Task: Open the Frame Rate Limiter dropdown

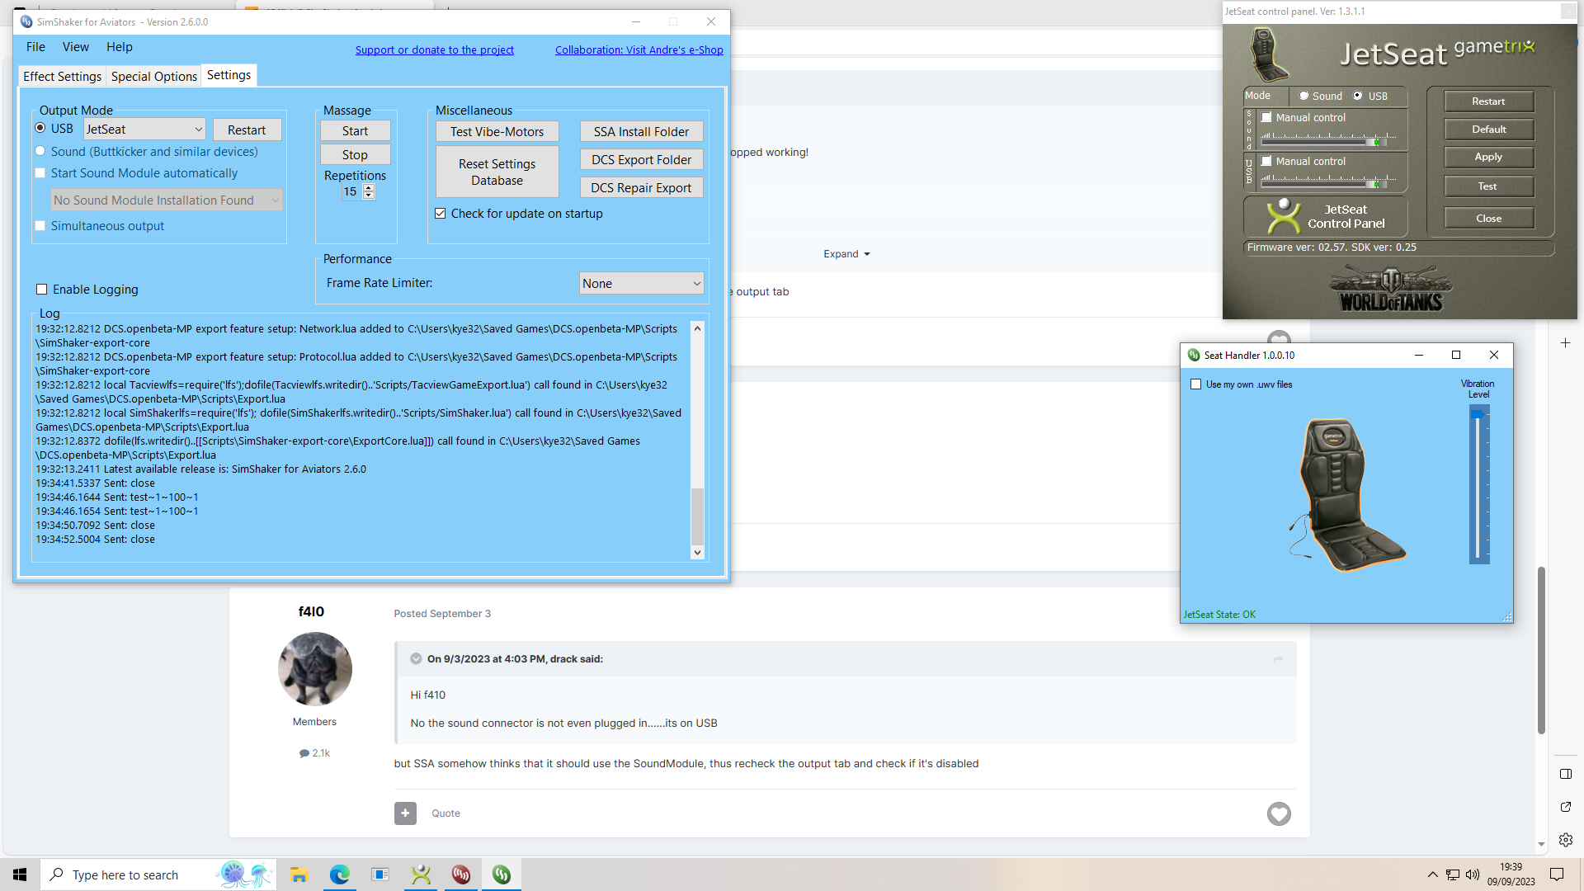Action: point(641,284)
